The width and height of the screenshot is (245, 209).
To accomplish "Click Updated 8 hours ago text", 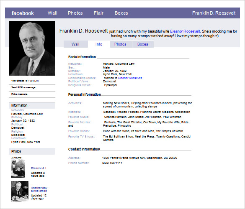I will point(38,174).
